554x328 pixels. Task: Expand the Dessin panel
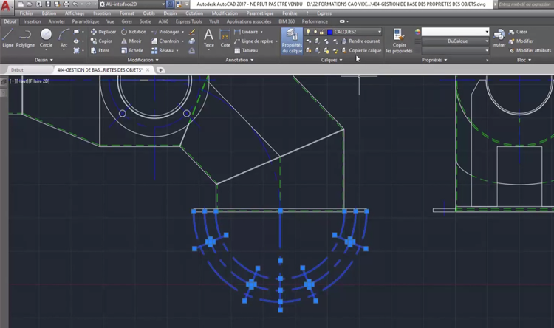(x=45, y=60)
